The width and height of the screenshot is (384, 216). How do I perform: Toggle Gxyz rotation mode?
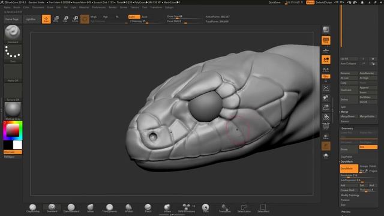click(326, 76)
